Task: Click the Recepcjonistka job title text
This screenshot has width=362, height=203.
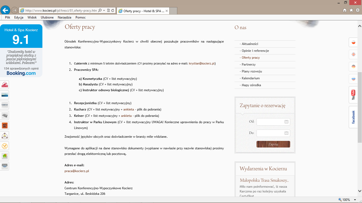Action: [x=85, y=103]
